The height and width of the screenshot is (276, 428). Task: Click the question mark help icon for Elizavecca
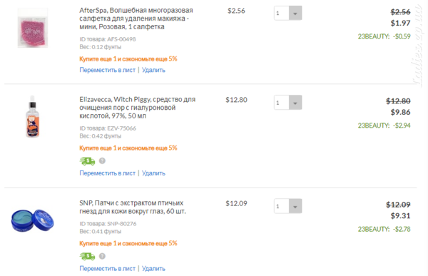pos(102,160)
